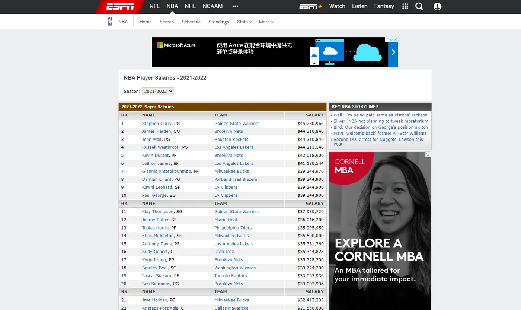This screenshot has width=521, height=310.
Task: Open Tobias Harris's player page
Action: [x=156, y=228]
